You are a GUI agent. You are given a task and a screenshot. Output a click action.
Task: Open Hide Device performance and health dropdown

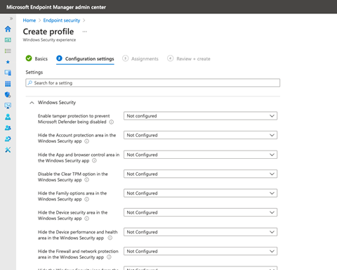coord(200,232)
